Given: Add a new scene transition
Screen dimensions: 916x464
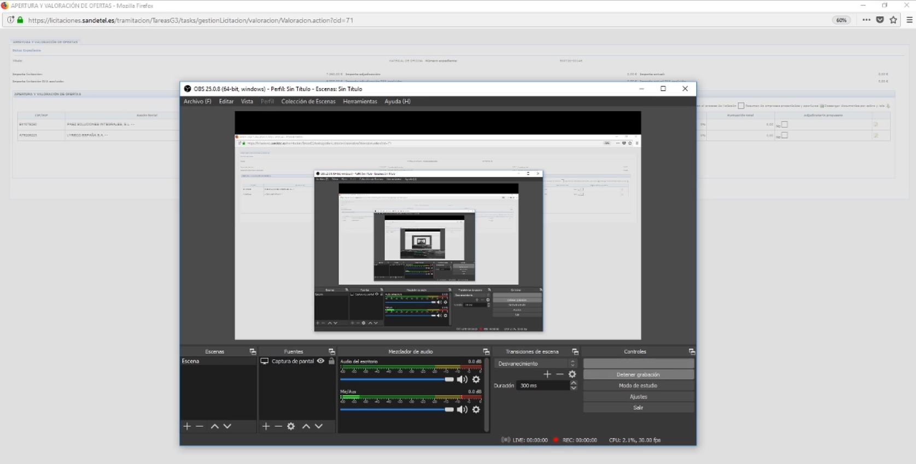Looking at the screenshot, I should [547, 374].
